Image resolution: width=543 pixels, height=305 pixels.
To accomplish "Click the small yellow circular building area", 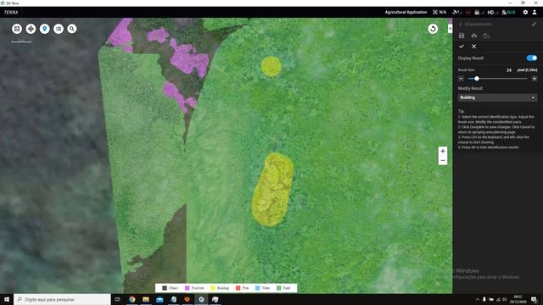I will 271,66.
